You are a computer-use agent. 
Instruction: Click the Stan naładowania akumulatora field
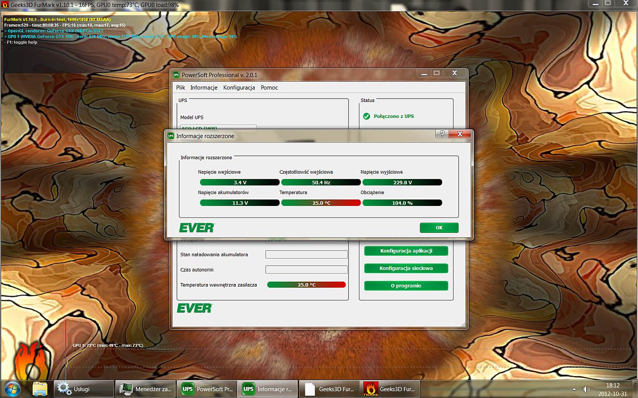tap(307, 255)
